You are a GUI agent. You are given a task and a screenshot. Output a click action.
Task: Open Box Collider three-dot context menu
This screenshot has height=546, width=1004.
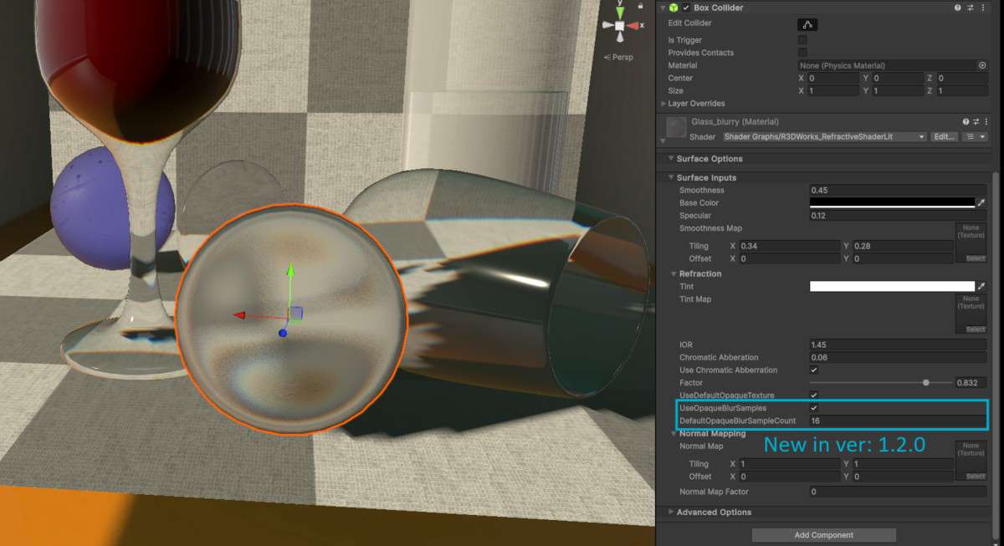981,8
